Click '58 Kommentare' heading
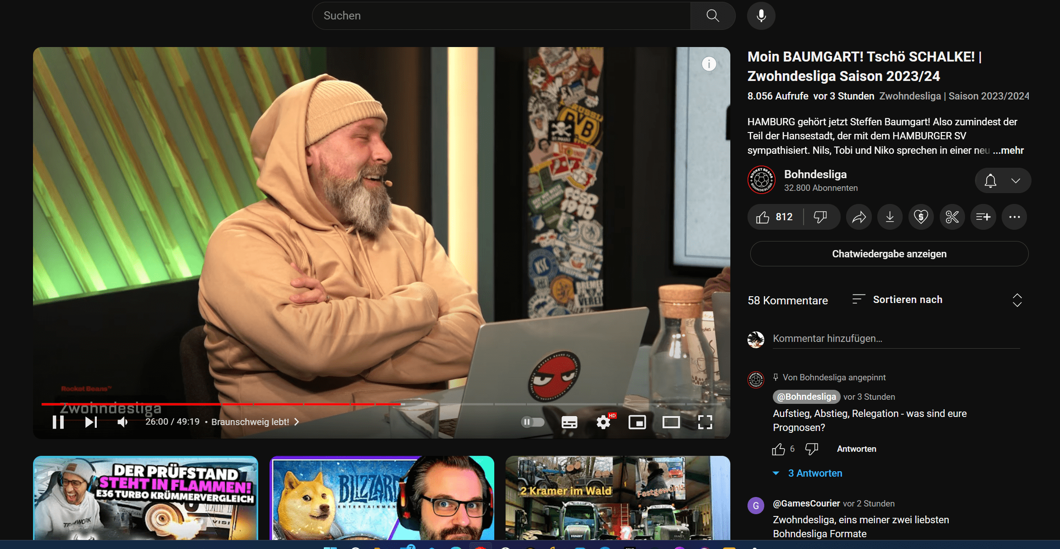The height and width of the screenshot is (549, 1060). pos(787,300)
